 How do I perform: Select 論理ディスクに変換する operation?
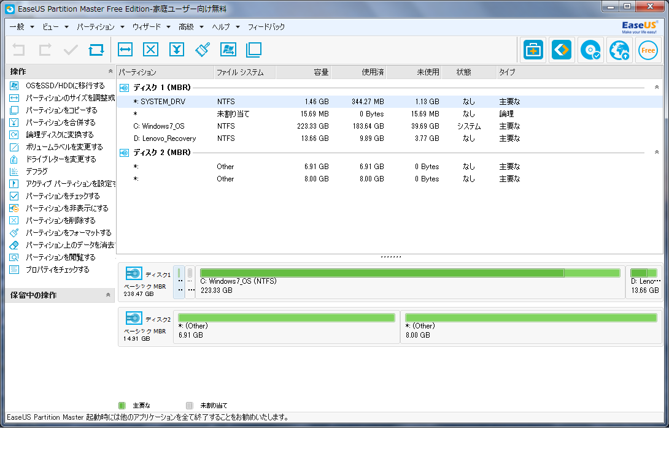click(60, 135)
